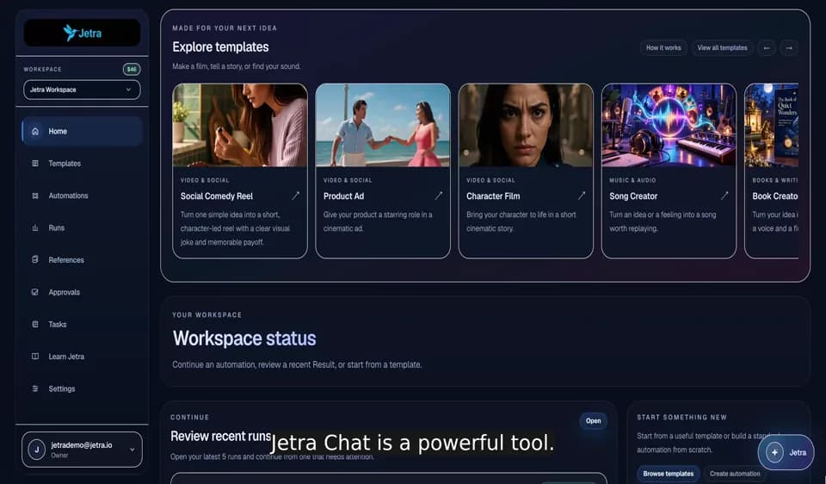Click the Templates icon in the sidebar
826x484 pixels.
35,164
